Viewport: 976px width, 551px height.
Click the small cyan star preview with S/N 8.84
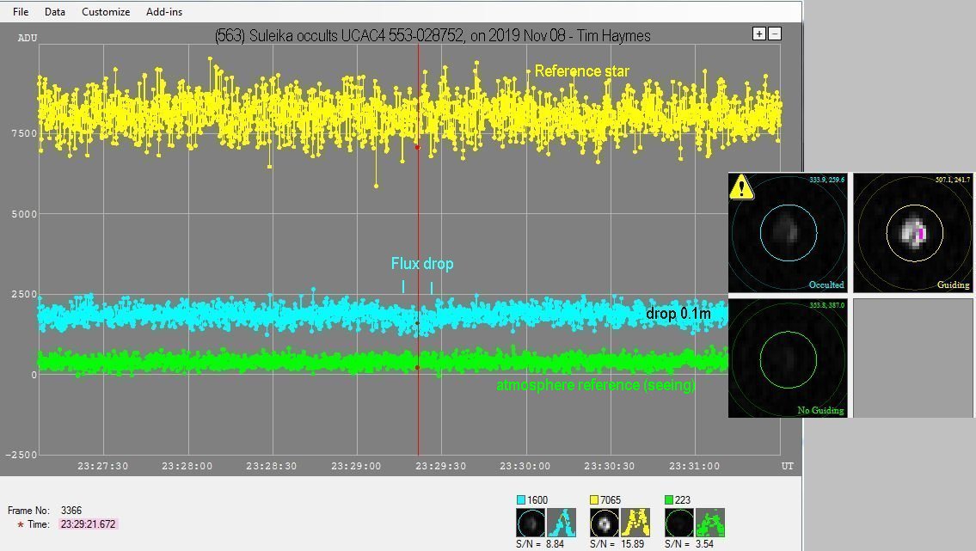coord(530,523)
